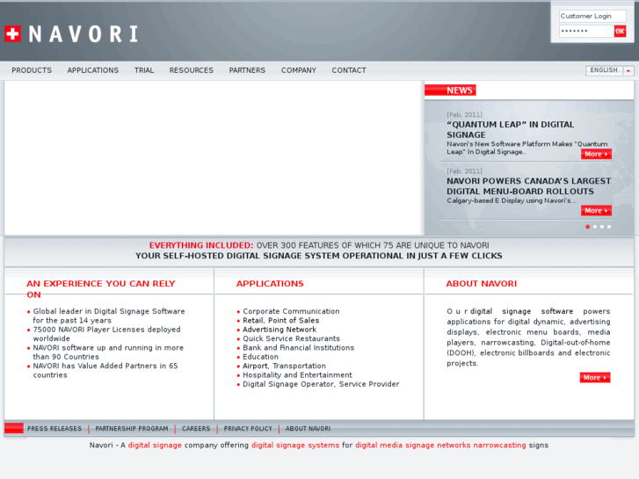The image size is (639, 479).
Task: Select the third news pagination dot
Action: 602,227
